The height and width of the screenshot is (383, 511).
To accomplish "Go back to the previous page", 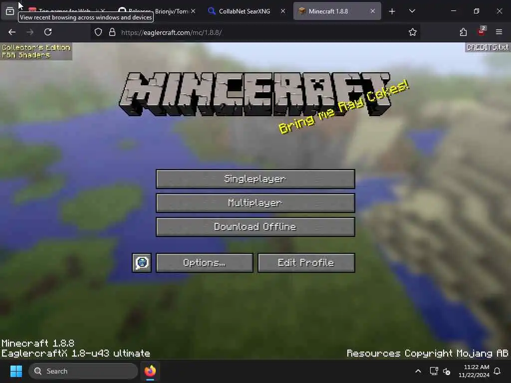I will pos(12,32).
